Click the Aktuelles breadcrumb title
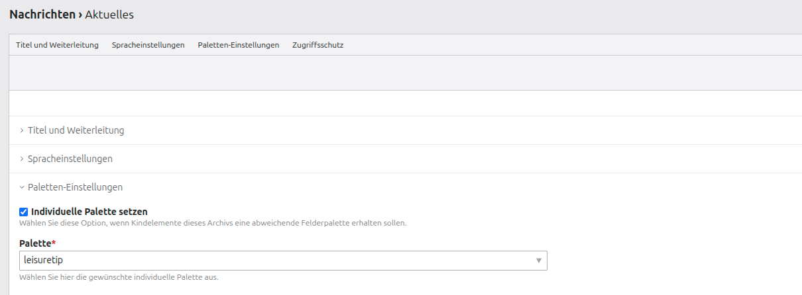Viewport: 802px width, 295px height. point(109,14)
